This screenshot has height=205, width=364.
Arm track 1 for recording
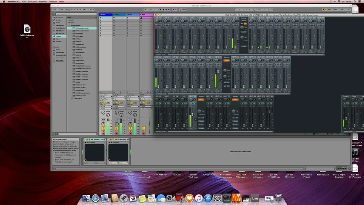pyautogui.click(x=104, y=133)
